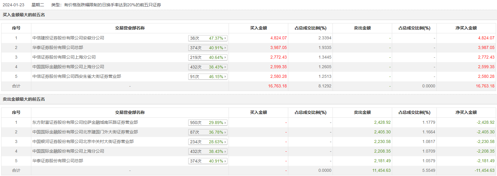
Task: Open the 东方财富证券拉萨金融城南环路营业部 link
Action: click(x=85, y=122)
